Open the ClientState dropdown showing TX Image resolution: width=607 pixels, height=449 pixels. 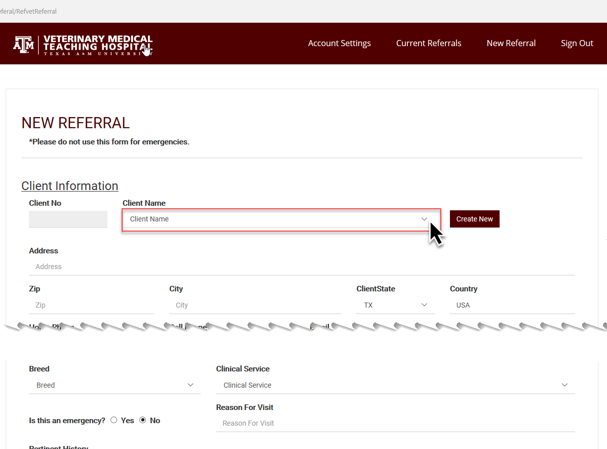click(x=395, y=306)
